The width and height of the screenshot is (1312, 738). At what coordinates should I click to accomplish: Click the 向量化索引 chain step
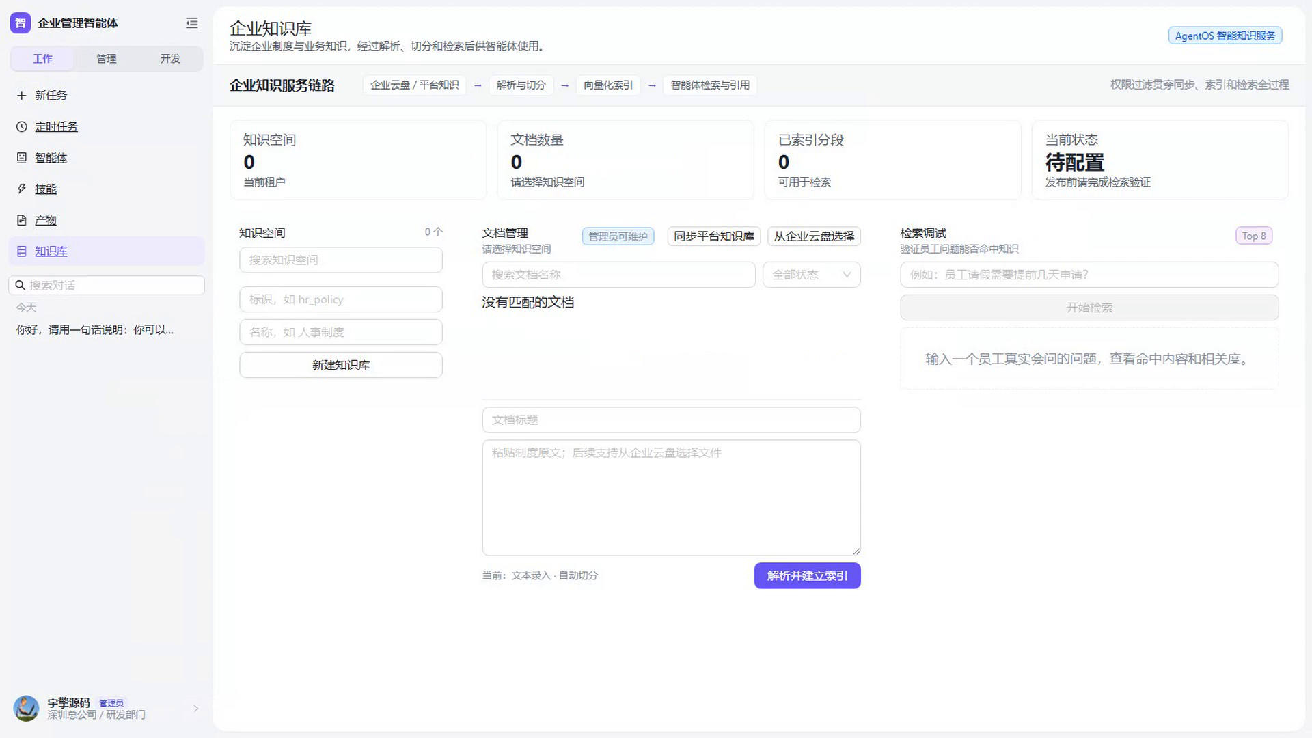pos(608,85)
